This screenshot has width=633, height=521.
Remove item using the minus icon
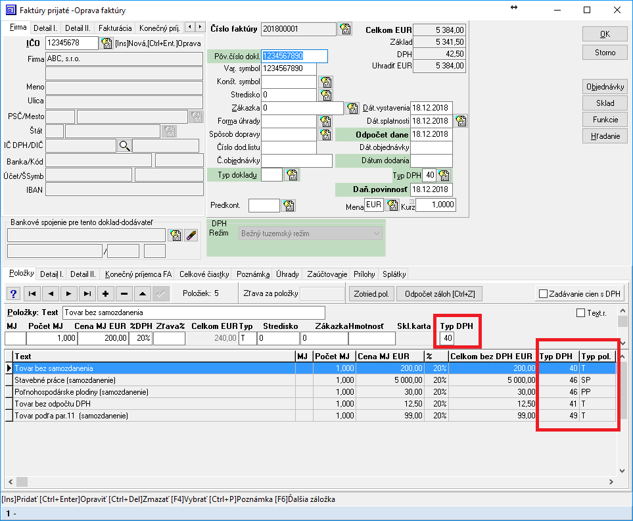124,293
